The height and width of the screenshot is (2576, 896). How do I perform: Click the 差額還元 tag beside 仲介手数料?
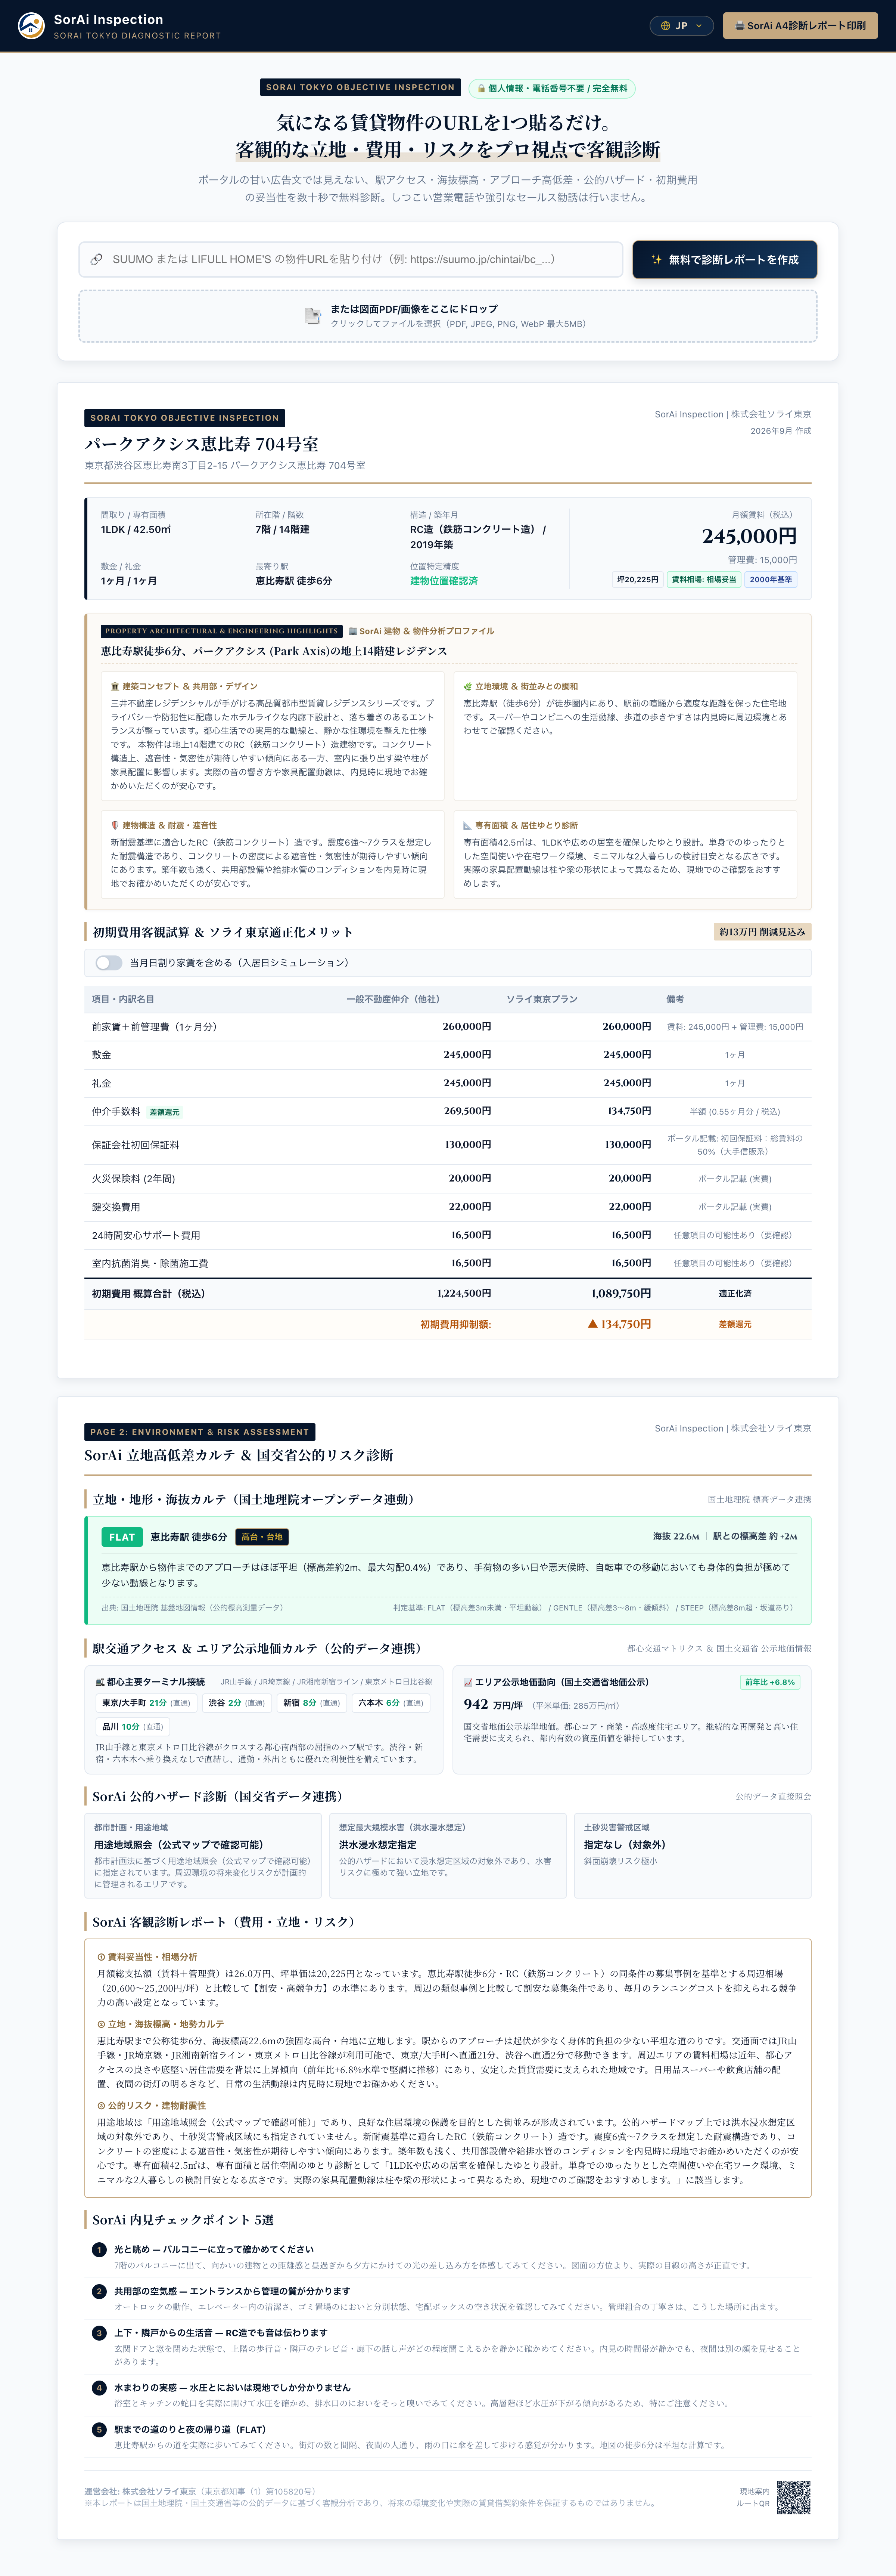(165, 1112)
